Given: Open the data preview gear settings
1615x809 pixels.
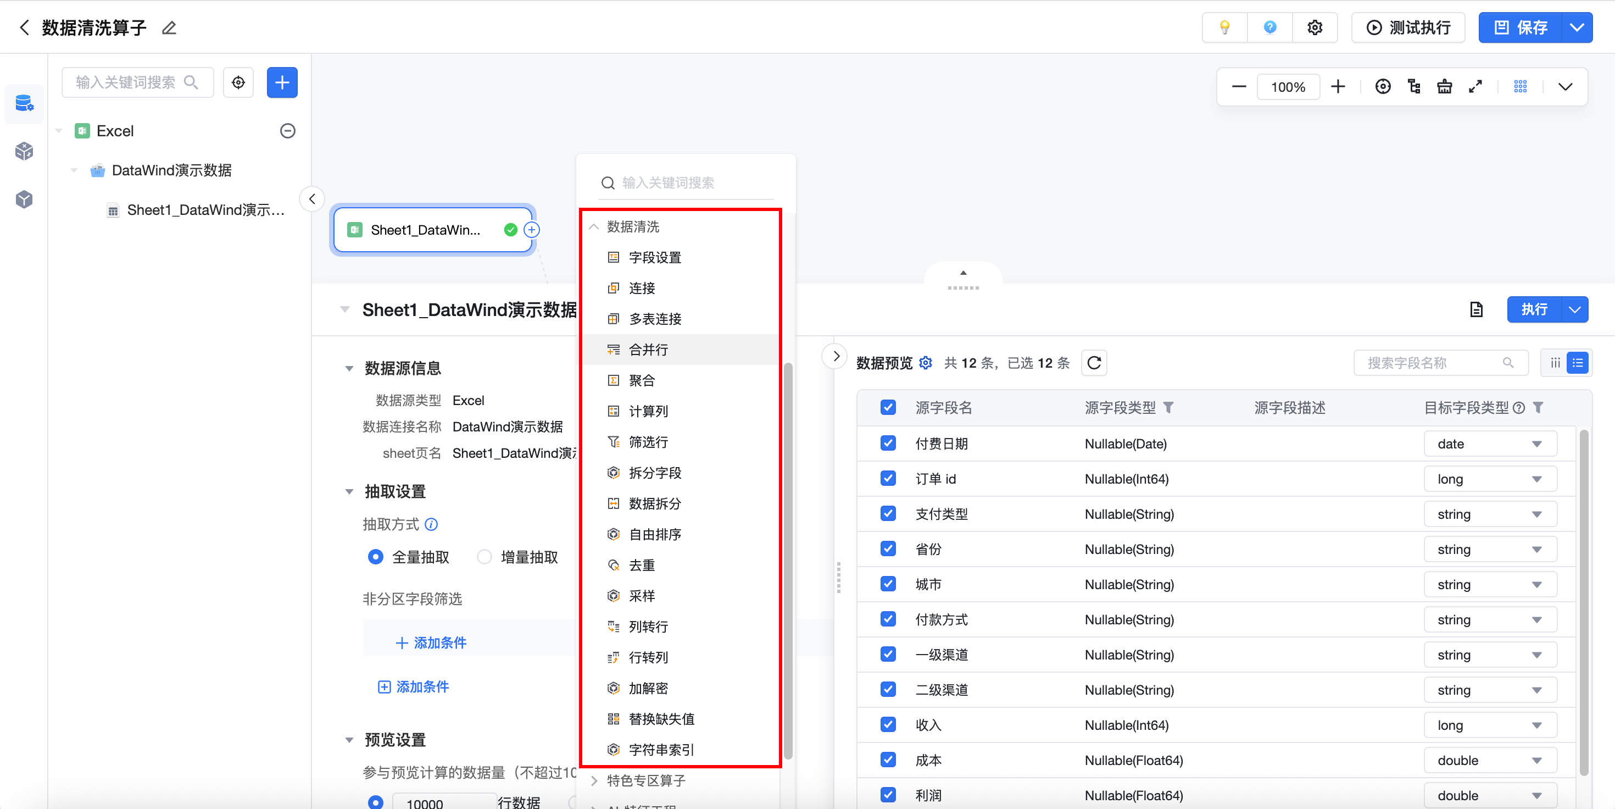Looking at the screenshot, I should coord(926,363).
